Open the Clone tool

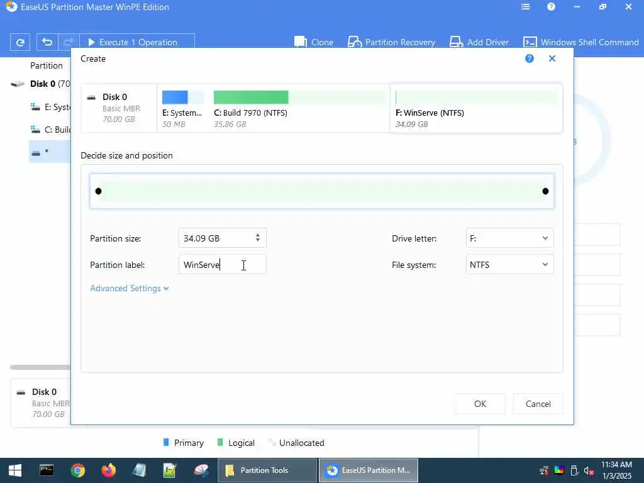point(314,42)
